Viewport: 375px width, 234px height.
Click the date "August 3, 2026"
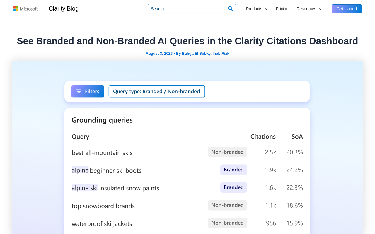pos(159,54)
